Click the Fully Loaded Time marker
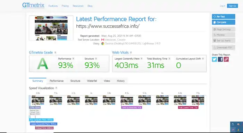Viewport: 243px width, 133px height. (188, 107)
